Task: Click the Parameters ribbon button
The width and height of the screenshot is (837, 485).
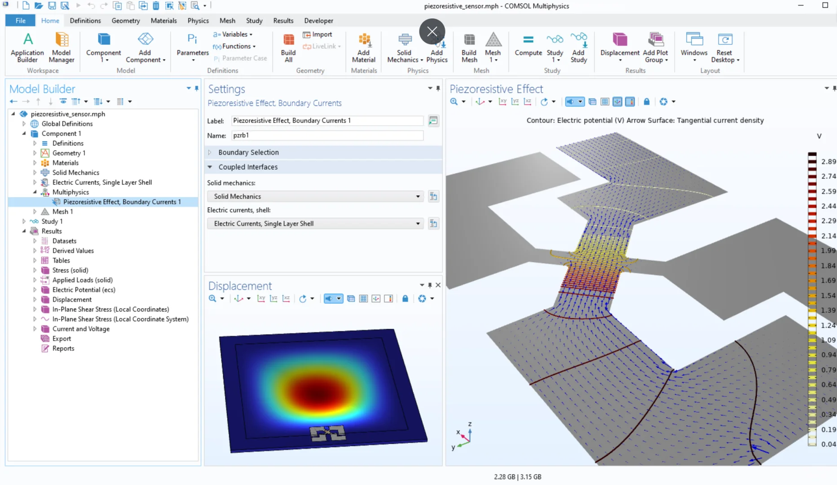Action: (x=193, y=47)
